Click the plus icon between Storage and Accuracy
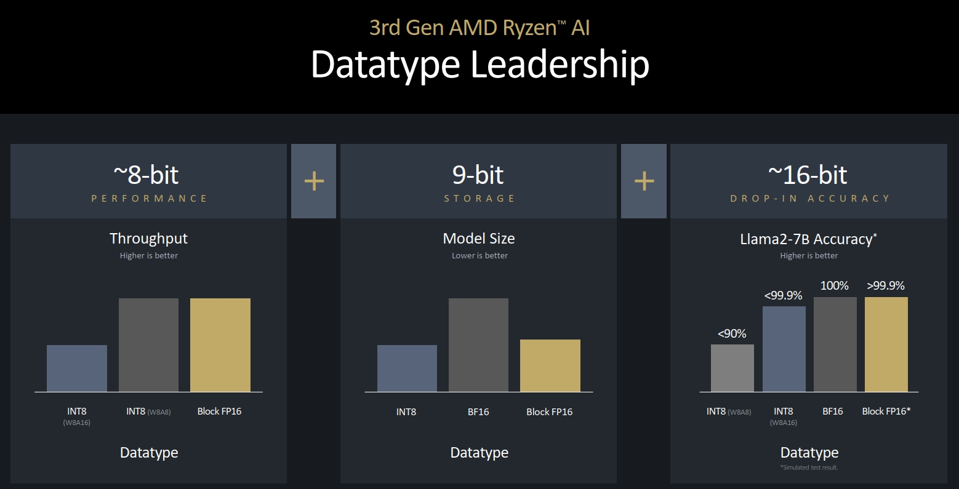This screenshot has height=489, width=959. [644, 181]
